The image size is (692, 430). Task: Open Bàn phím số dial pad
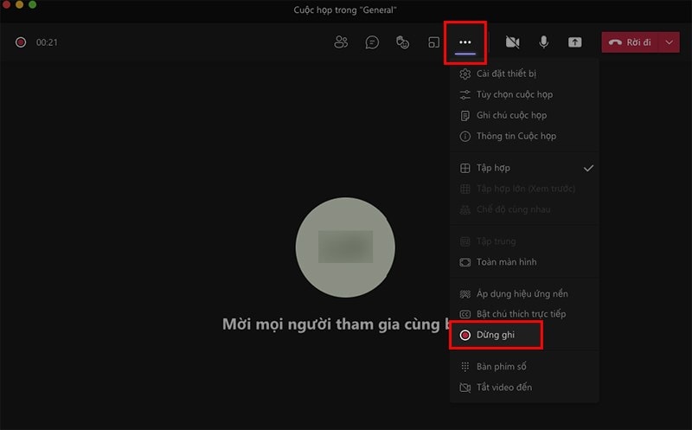point(524,367)
